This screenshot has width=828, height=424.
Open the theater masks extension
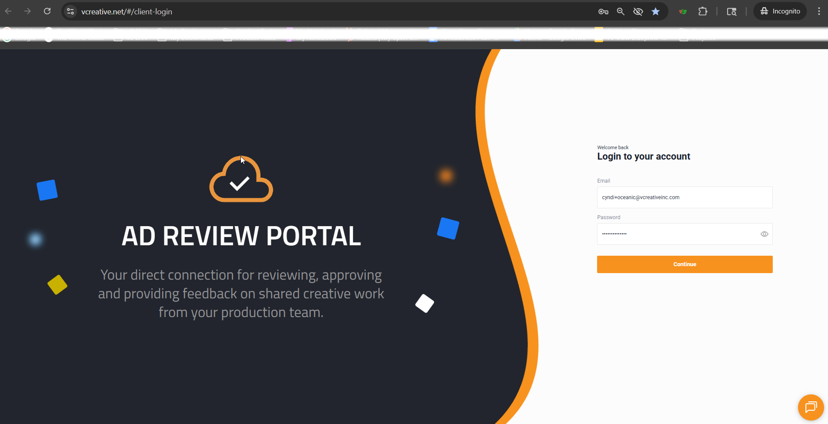click(683, 12)
